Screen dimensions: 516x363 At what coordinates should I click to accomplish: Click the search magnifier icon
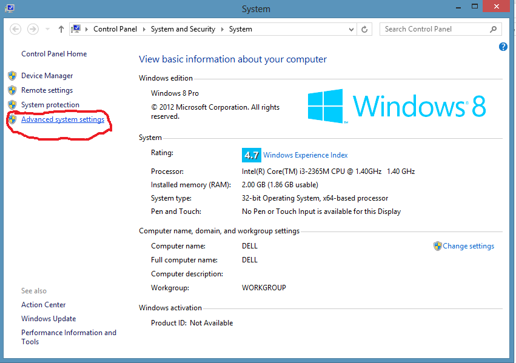(493, 29)
